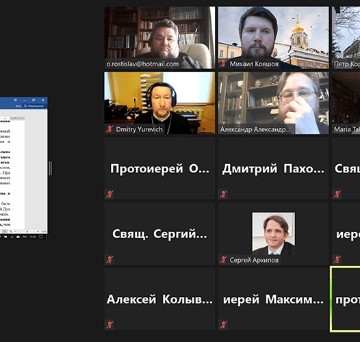Click the muted mic icon beside Dmitry Yurevich
Image resolution: width=360 pixels, height=342 pixels.
click(x=110, y=129)
